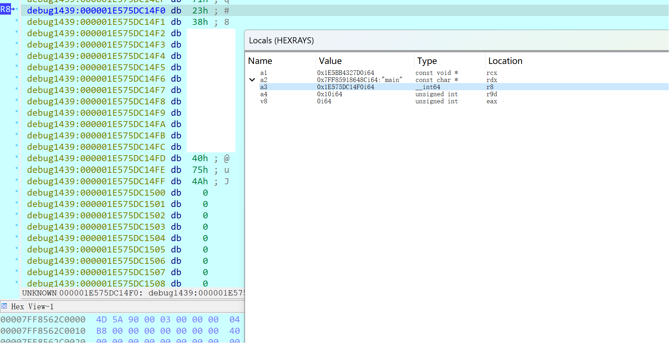Switch to the Hex View-1 tab
669x343 pixels.
point(32,306)
